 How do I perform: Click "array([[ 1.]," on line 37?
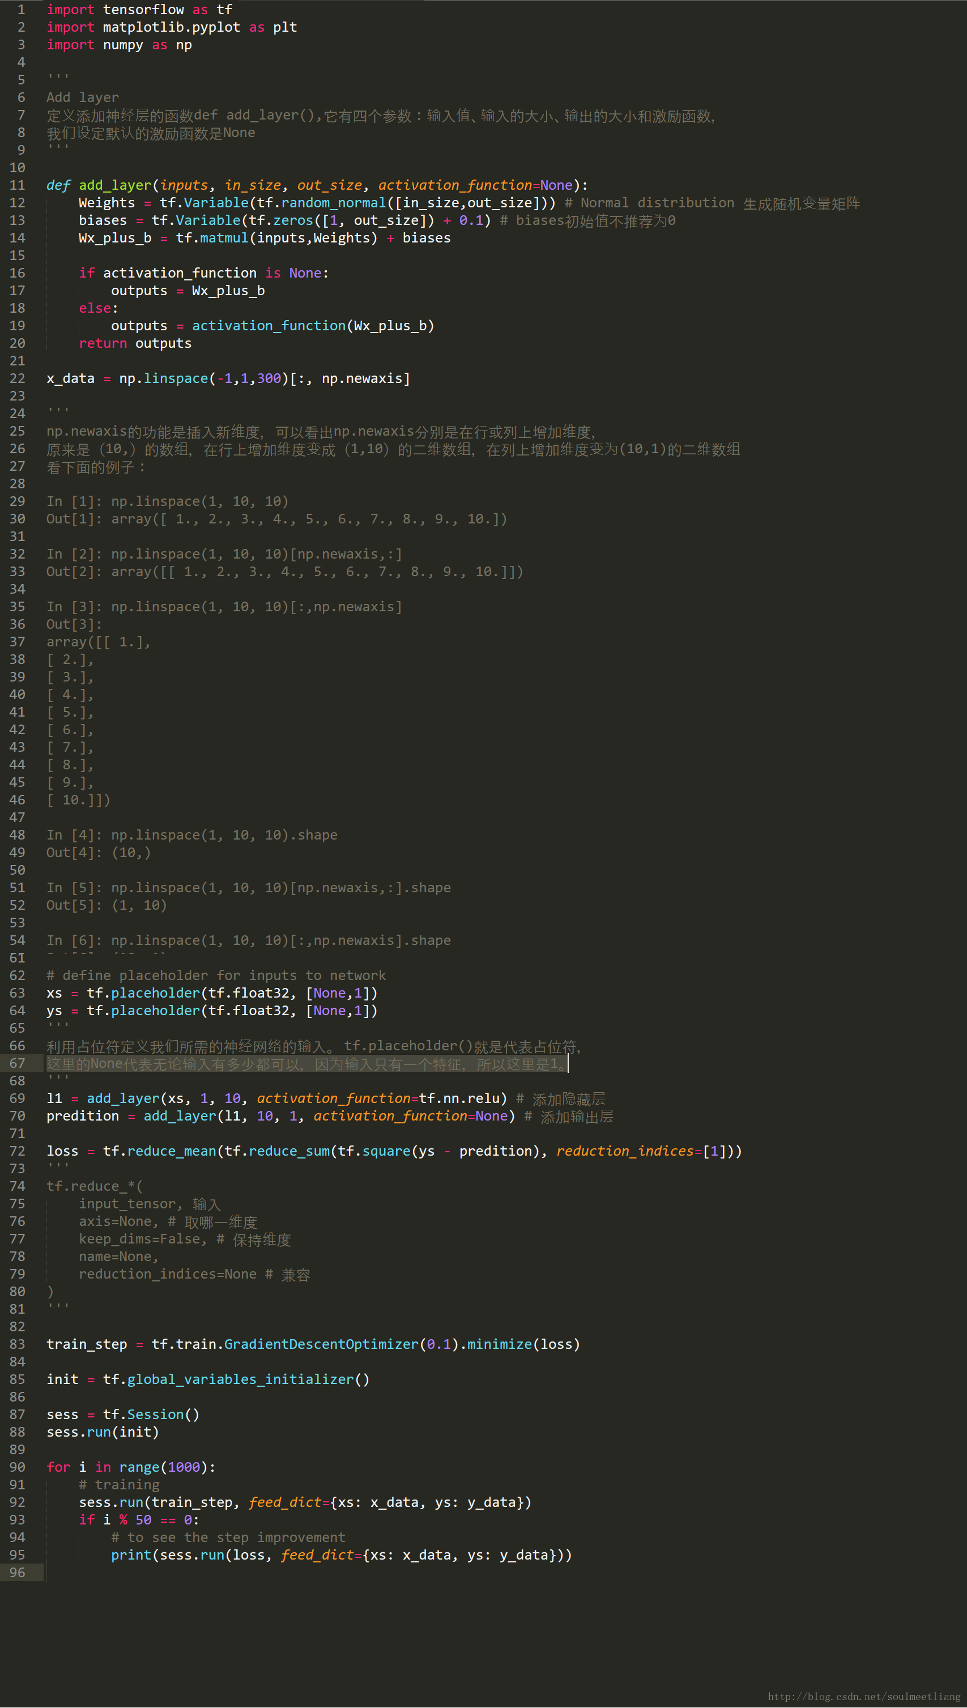(x=99, y=642)
